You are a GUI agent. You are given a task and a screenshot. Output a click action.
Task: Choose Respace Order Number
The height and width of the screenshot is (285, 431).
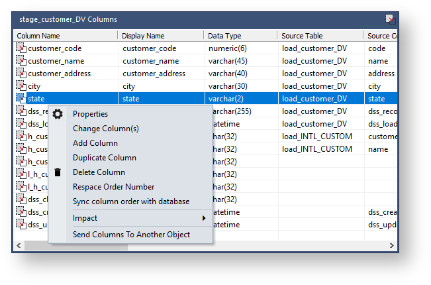pyautogui.click(x=114, y=187)
